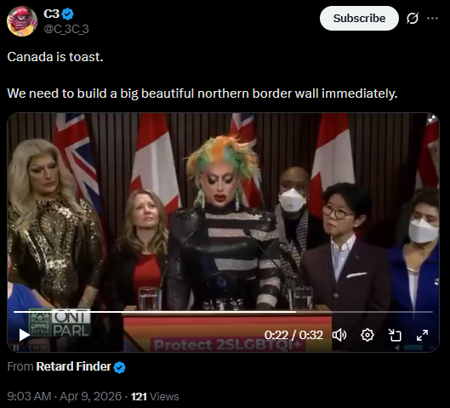Image resolution: width=450 pixels, height=408 pixels.
Task: Click verified badge beside source account name
Action: [119, 367]
